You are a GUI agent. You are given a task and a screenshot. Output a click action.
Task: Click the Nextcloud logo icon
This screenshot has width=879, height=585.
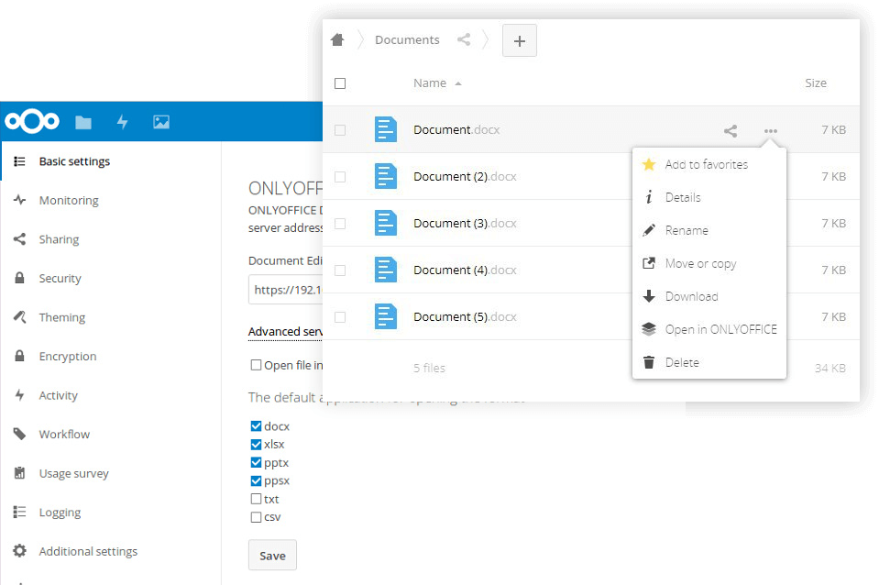coord(32,122)
